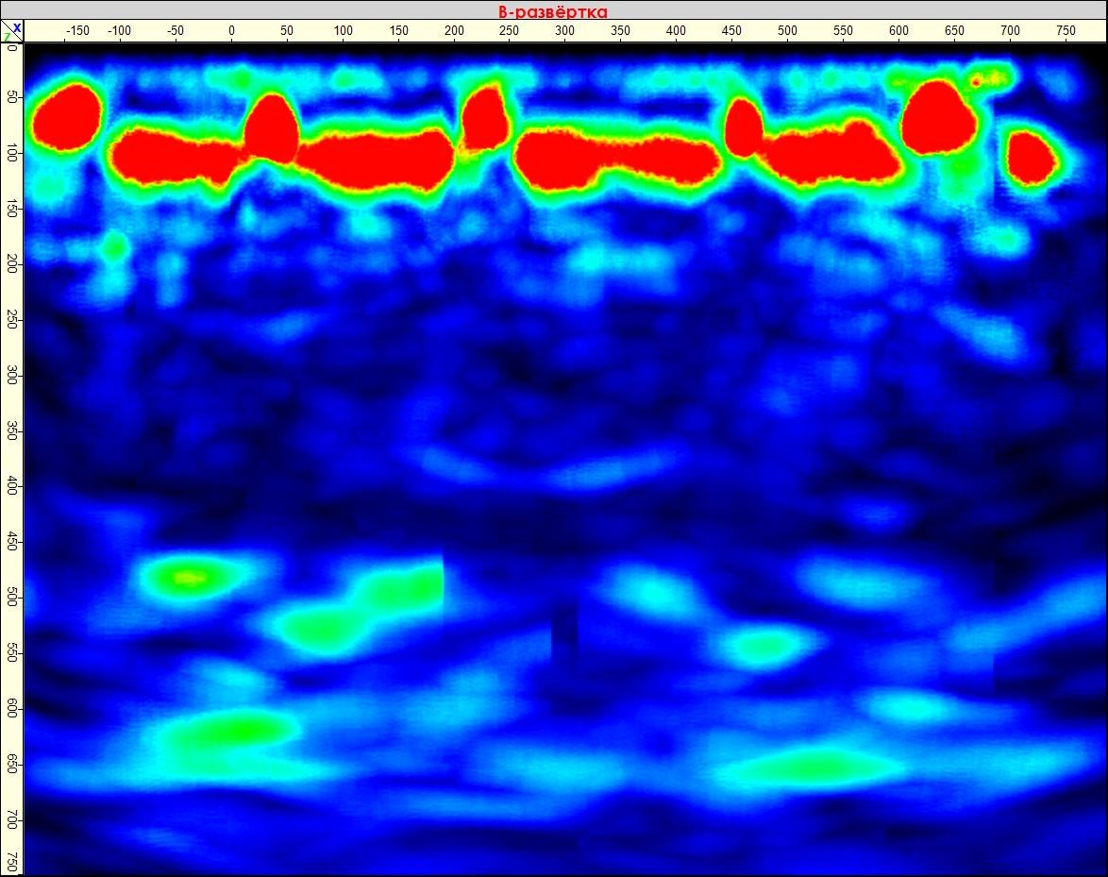The height and width of the screenshot is (877, 1108).
Task: Click the diagonal X/z corner cell
Action: (14, 34)
